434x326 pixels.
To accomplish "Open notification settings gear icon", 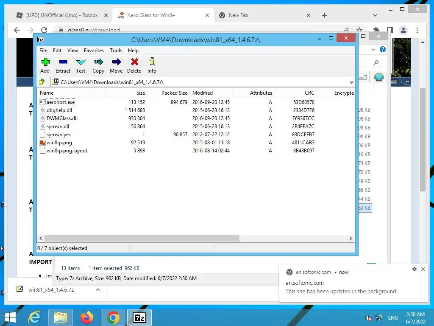I will point(415,269).
